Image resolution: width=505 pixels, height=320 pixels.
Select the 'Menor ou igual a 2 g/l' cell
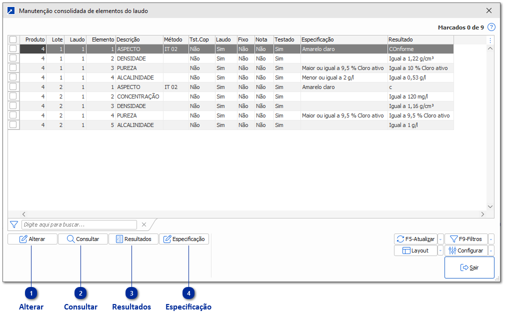344,77
